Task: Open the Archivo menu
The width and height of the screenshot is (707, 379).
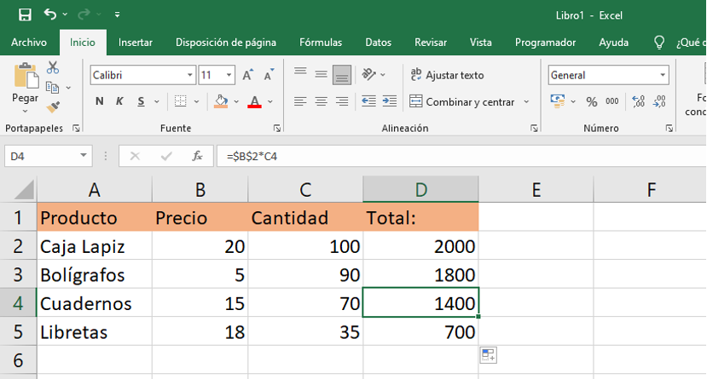Action: click(x=29, y=43)
